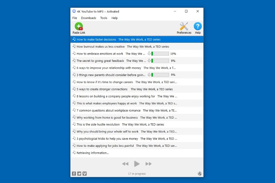Skip back with the rewind button
This screenshot has width=275, height=183.
pos(125,164)
